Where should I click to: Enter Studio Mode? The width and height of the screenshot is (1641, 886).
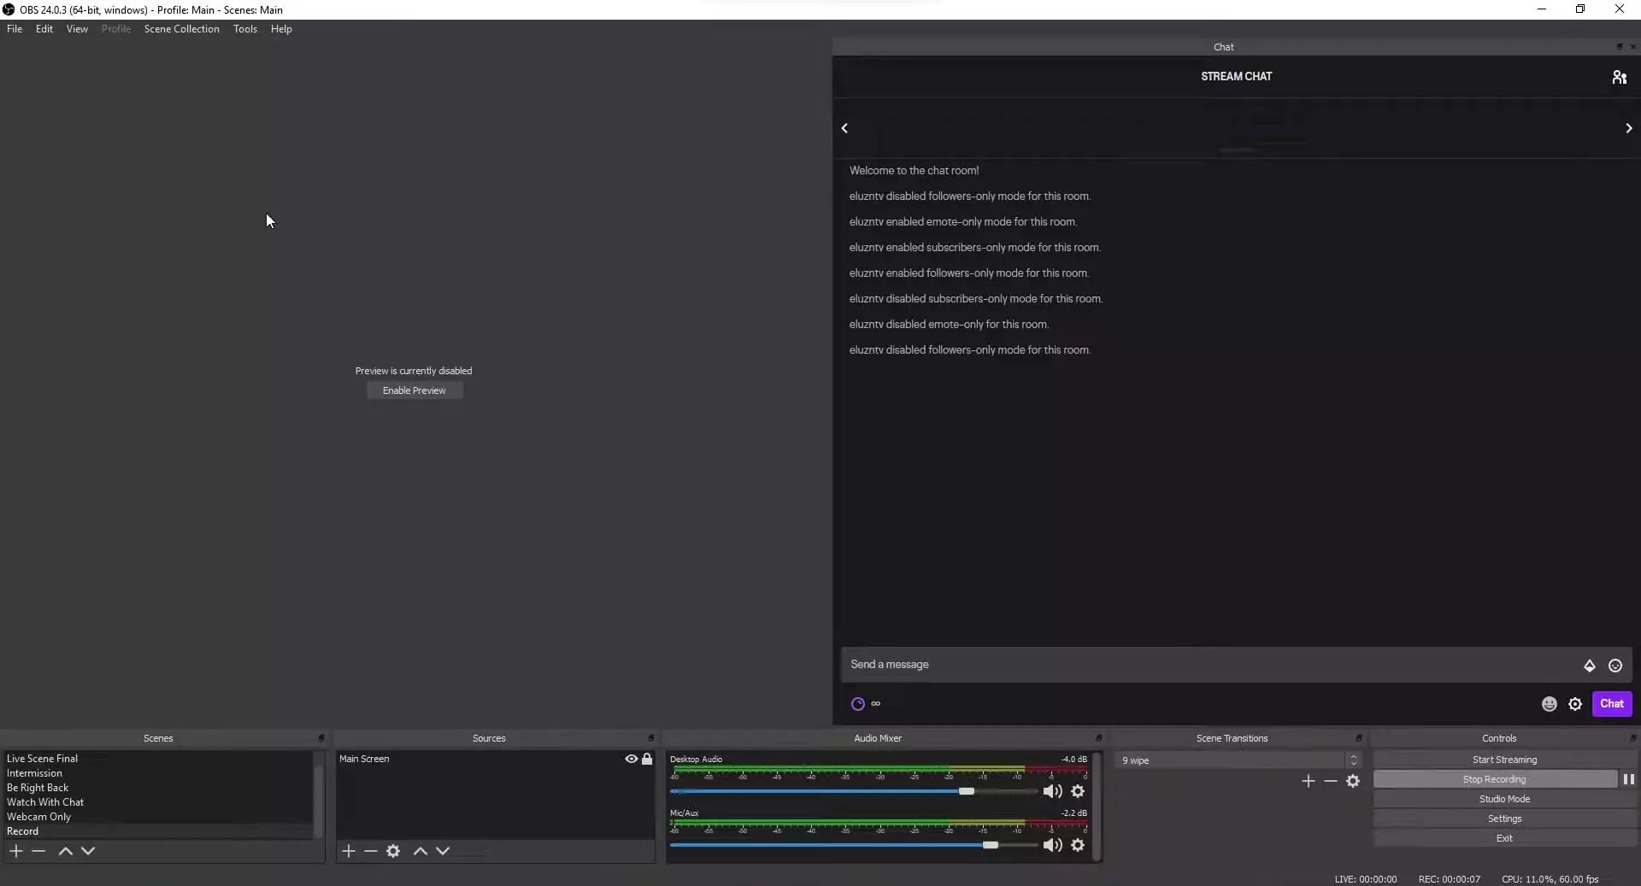(x=1504, y=799)
